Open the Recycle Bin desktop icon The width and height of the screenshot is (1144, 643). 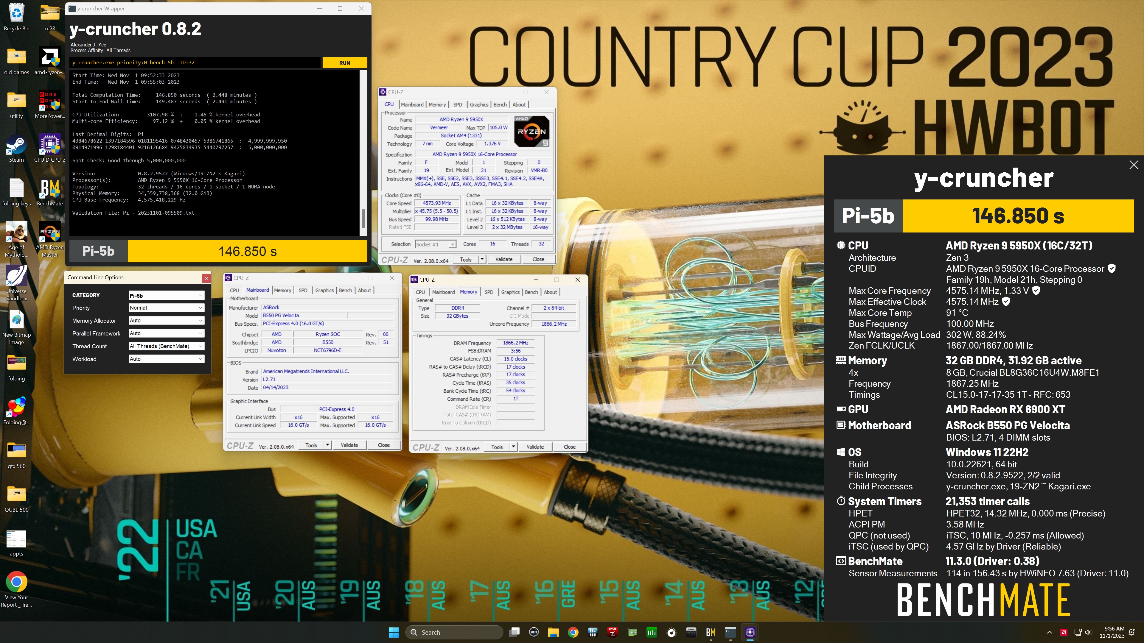[x=16, y=17]
